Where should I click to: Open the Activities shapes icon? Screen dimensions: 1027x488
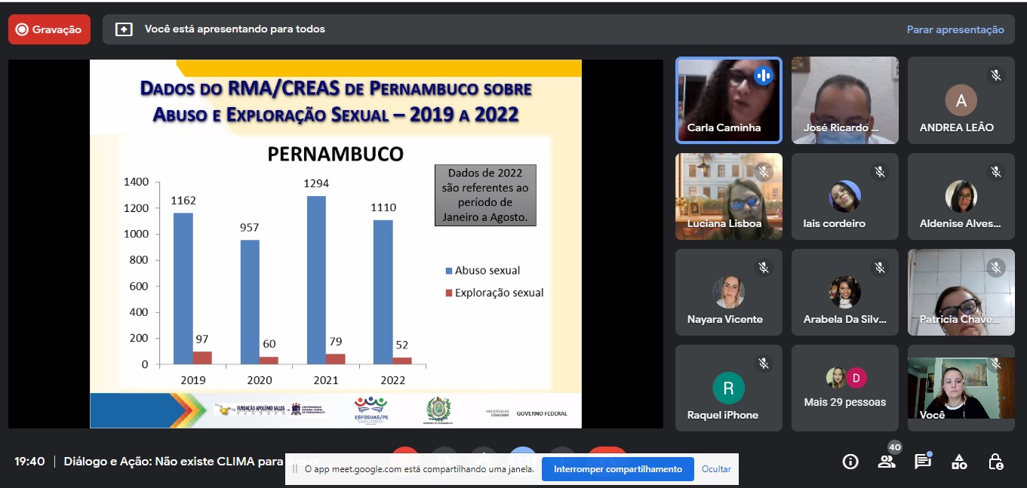[959, 462]
